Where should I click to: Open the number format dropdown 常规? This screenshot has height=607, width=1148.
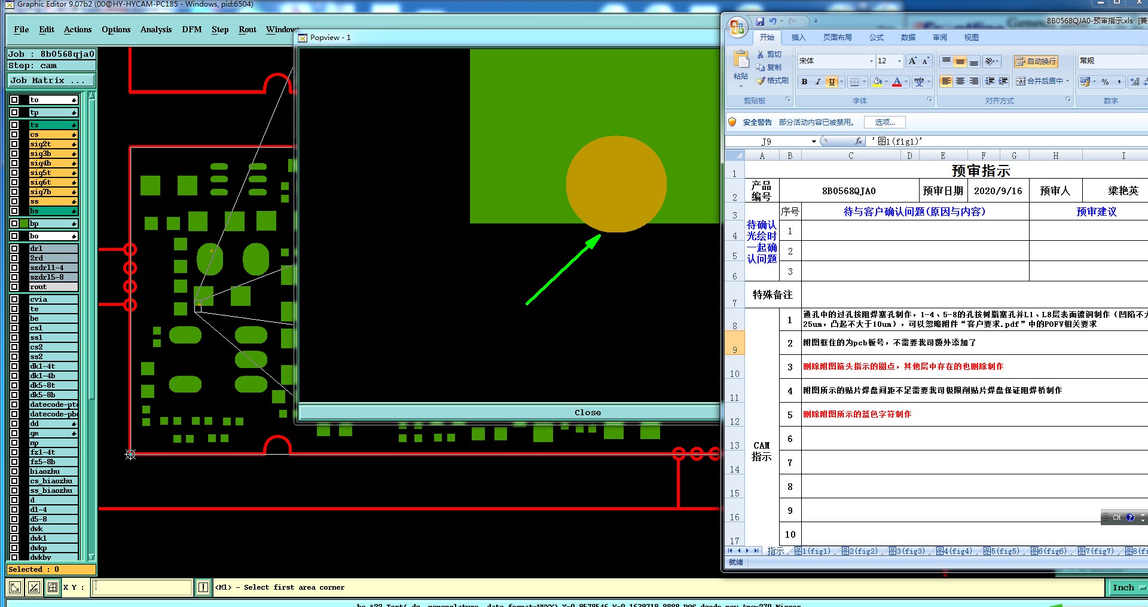tap(1112, 61)
